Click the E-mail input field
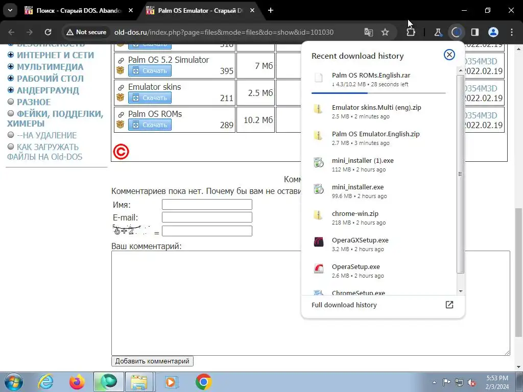 pyautogui.click(x=207, y=217)
